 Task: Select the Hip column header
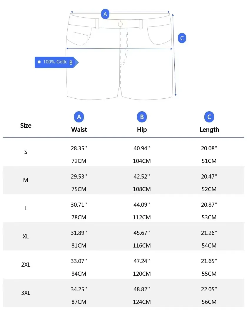(142, 129)
